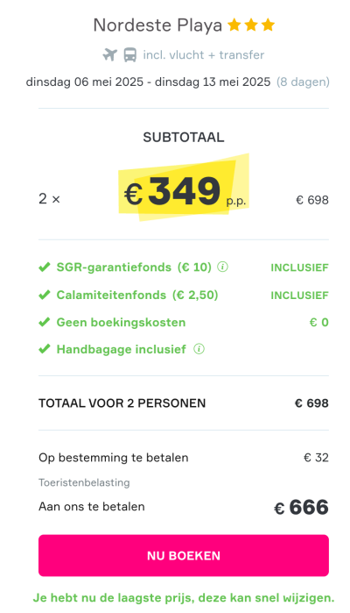The width and height of the screenshot is (350, 613).
Task: Click the Handbagage inclusief checkmark
Action: 45,349
